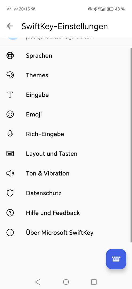Tap the keyboard icon beside Layout und Tasten
132x289 pixels.
[x=10, y=154]
